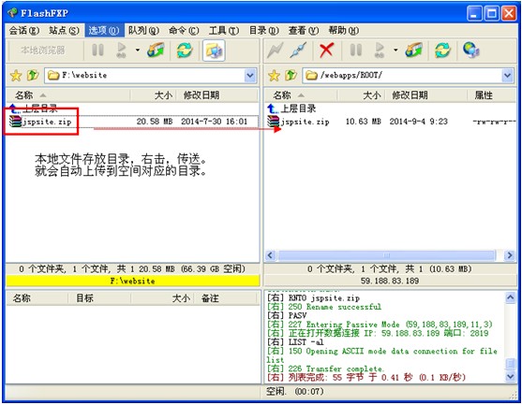The height and width of the screenshot is (405, 522).
Task: Click the 空闲 (00:07) status text
Action: [x=295, y=391]
